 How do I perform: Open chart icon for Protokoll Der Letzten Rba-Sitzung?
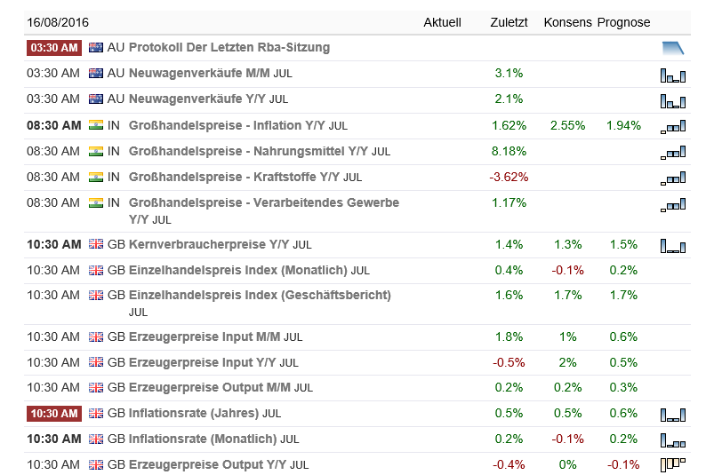(672, 48)
